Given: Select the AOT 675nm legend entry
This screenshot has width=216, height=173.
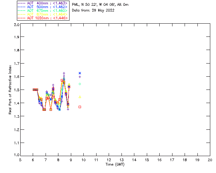Looking at the screenshot, I should 43,10.
